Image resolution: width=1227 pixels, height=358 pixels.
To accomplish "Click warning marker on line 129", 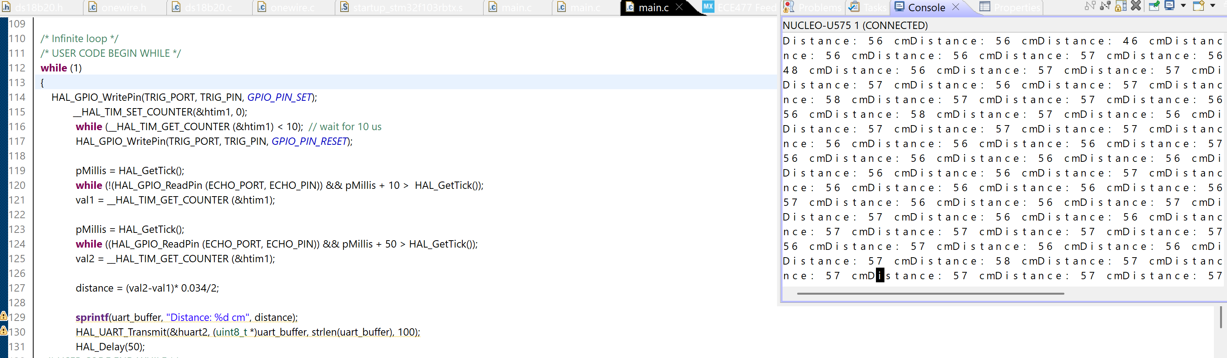I will pyautogui.click(x=4, y=316).
